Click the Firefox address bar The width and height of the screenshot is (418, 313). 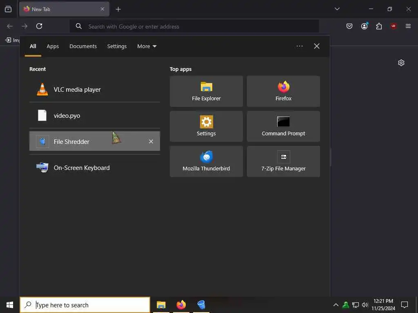coord(194,26)
